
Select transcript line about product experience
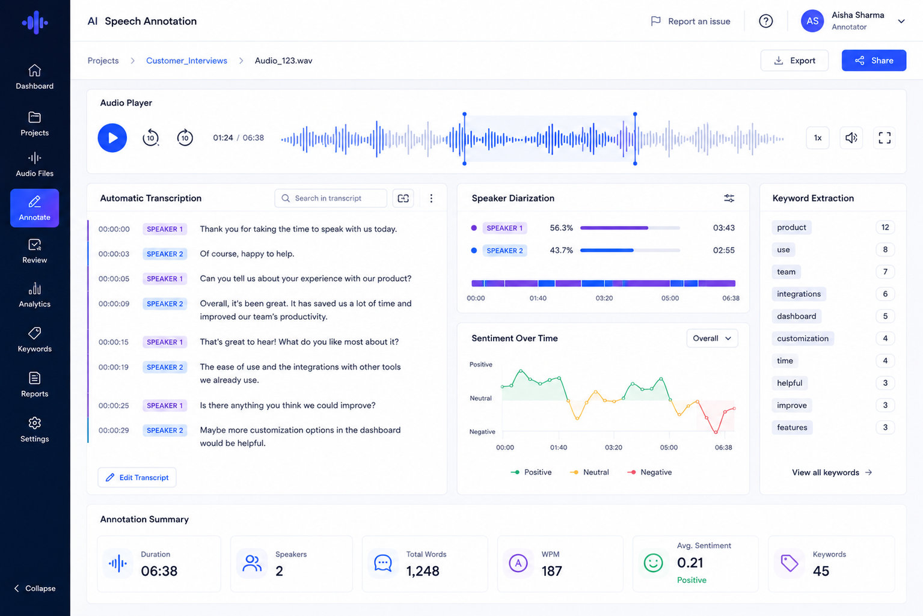coord(305,279)
